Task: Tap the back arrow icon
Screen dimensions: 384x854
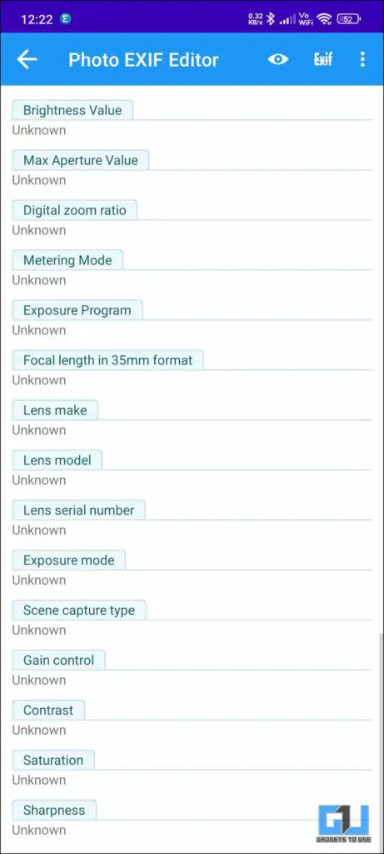Action: (27, 59)
